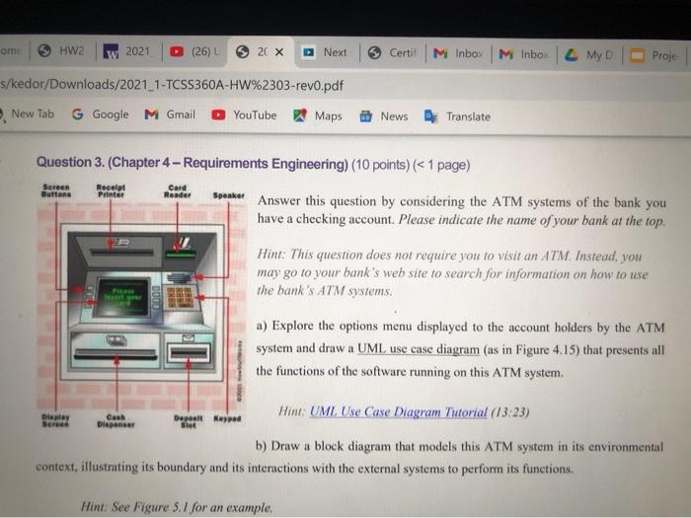Viewport: 691px width, 518px height.
Task: Click the Google G bookmark icon
Action: 78,114
